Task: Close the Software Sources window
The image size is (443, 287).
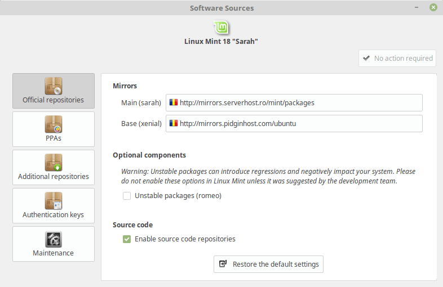Action: (x=433, y=7)
